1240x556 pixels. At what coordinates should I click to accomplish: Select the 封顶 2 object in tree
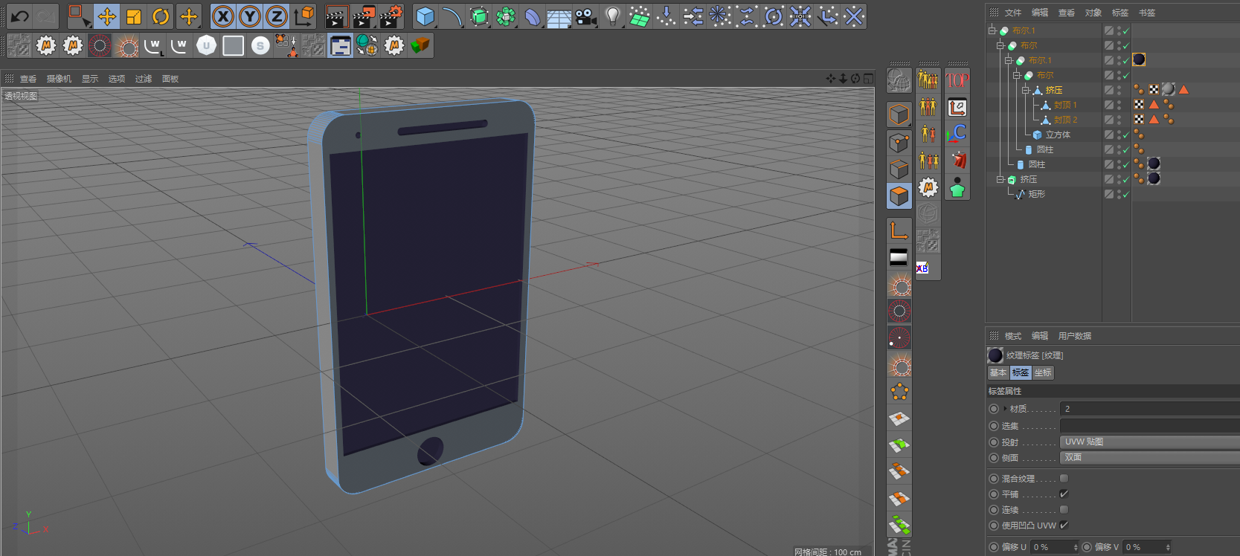[x=1065, y=120]
